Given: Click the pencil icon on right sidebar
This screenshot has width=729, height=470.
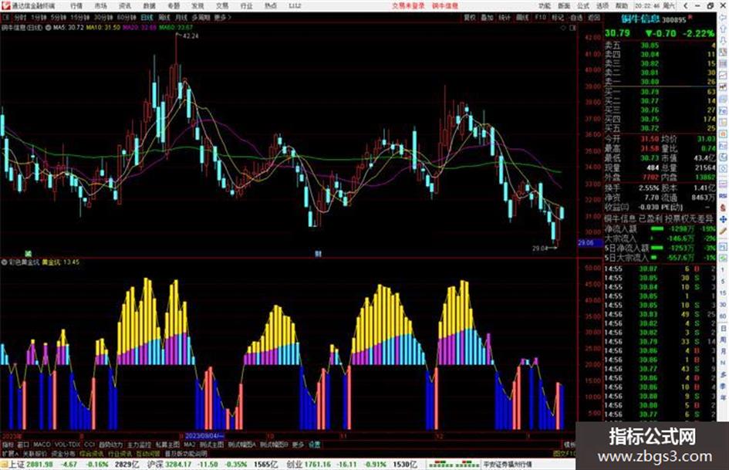Looking at the screenshot, I should pyautogui.click(x=723, y=231).
